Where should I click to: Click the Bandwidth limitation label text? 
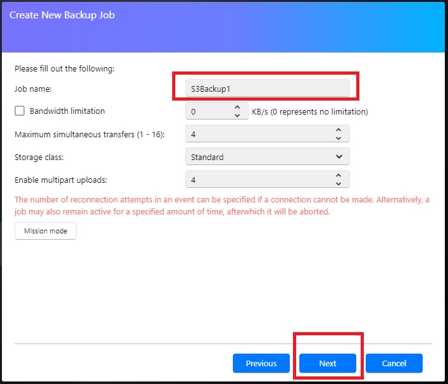coord(67,111)
